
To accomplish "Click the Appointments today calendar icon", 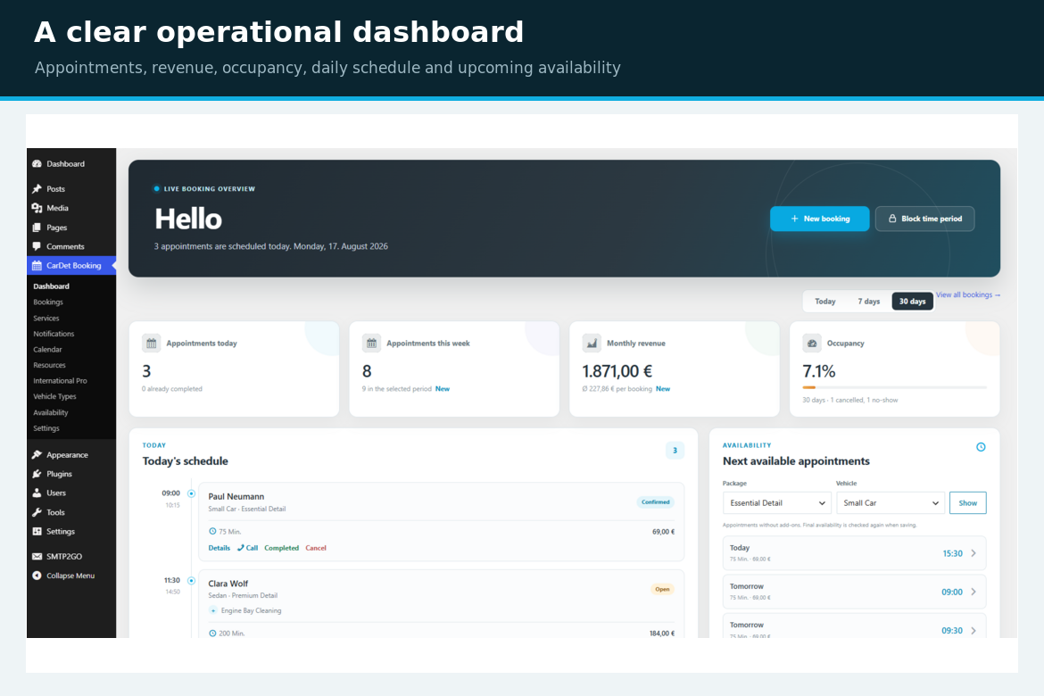I will 151,343.
